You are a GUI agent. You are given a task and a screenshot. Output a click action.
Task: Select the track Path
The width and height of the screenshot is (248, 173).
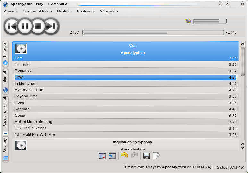coord(126,58)
